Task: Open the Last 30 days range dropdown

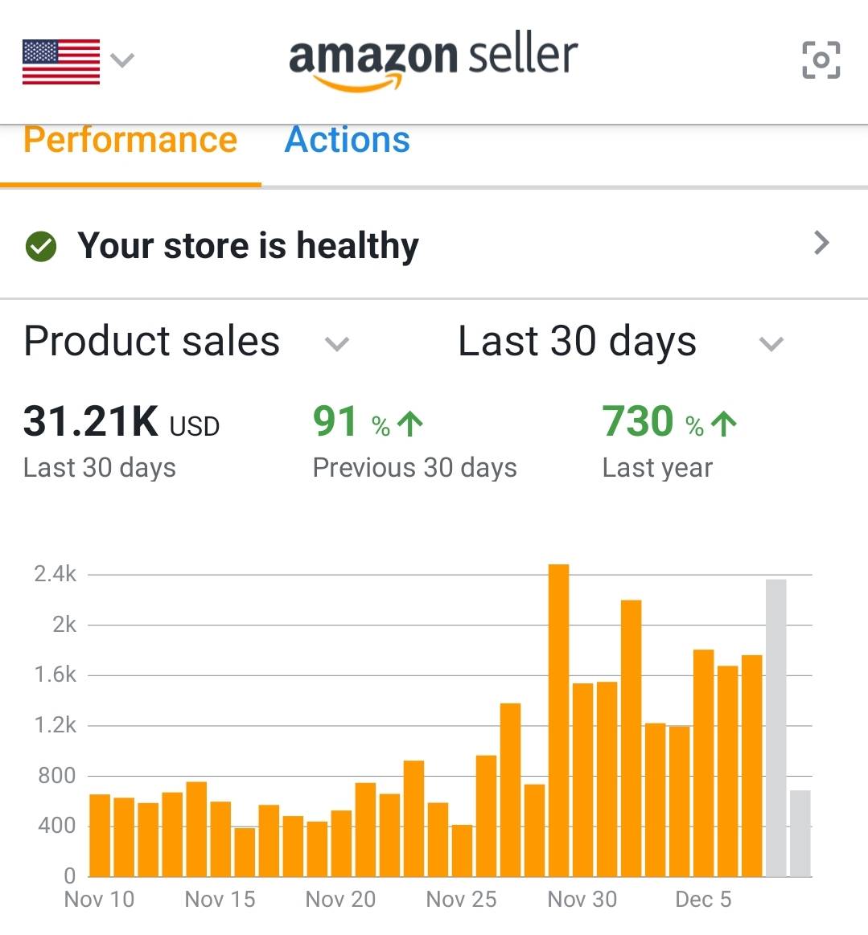Action: (620, 342)
